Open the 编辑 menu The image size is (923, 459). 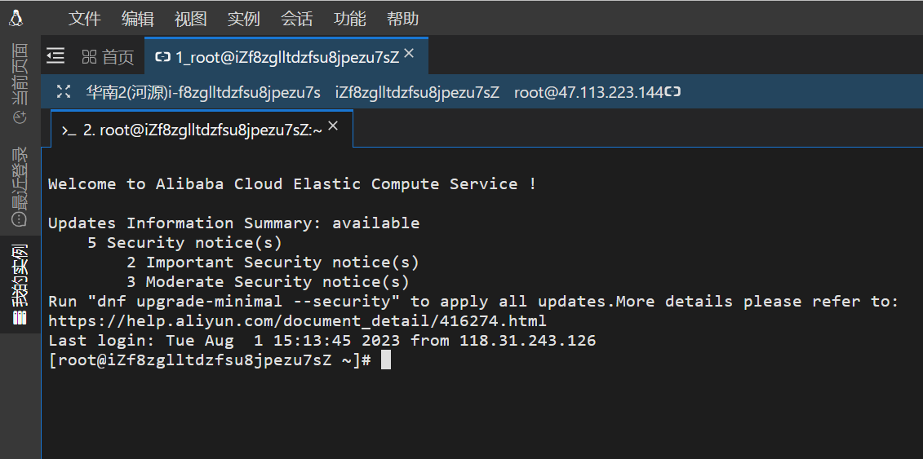click(x=137, y=18)
